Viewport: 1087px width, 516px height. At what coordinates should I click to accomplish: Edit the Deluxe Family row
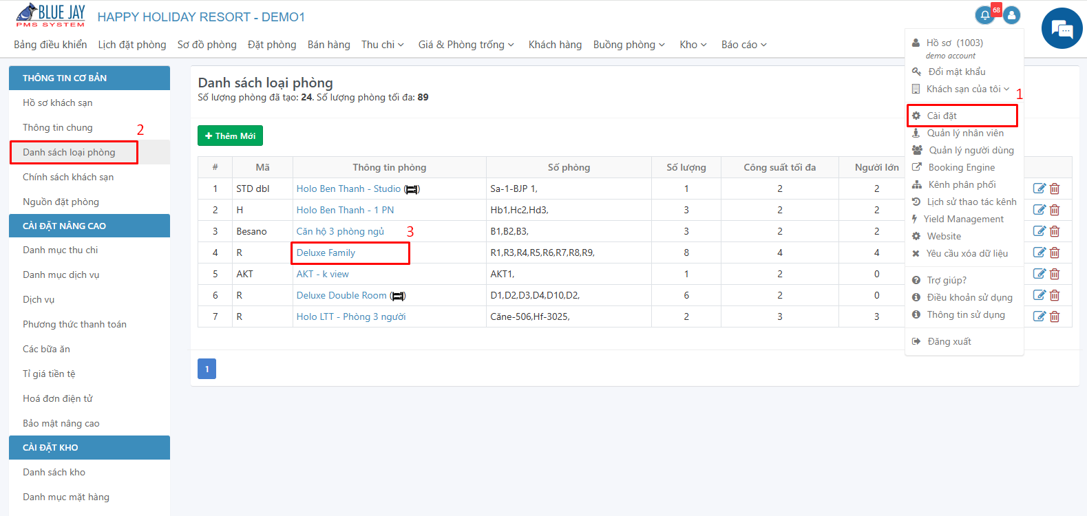[1039, 252]
